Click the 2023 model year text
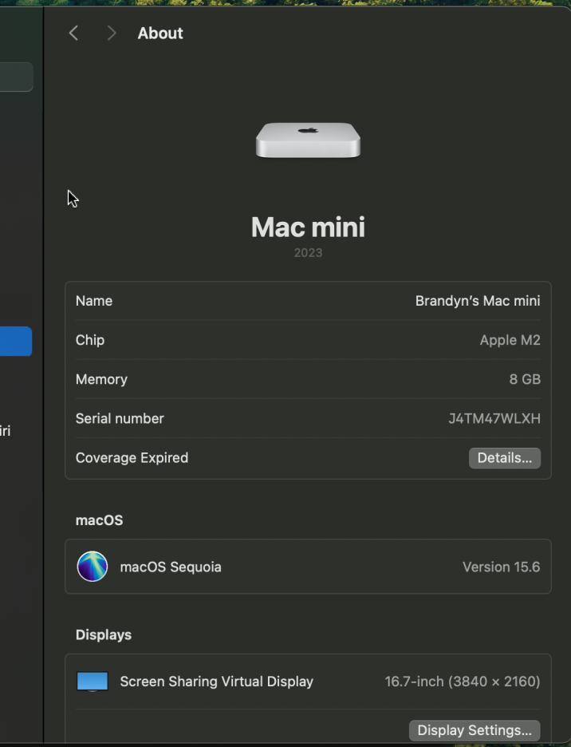 click(308, 252)
